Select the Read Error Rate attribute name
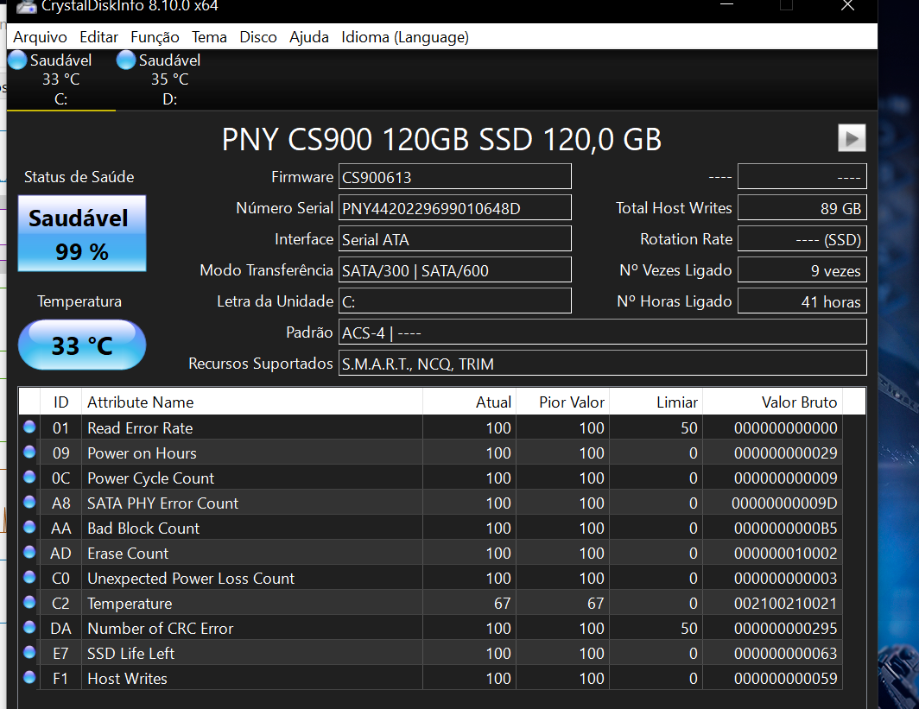This screenshot has height=709, width=919. coord(140,428)
